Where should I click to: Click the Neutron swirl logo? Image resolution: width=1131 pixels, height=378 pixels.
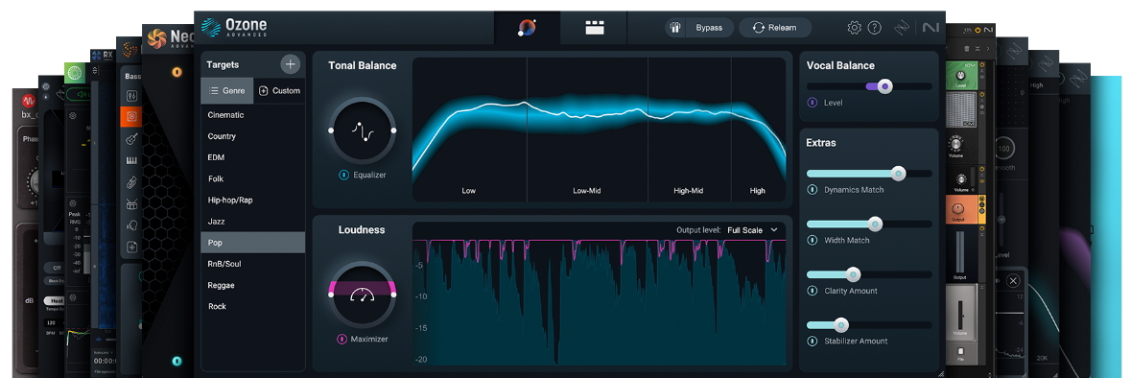pyautogui.click(x=156, y=39)
